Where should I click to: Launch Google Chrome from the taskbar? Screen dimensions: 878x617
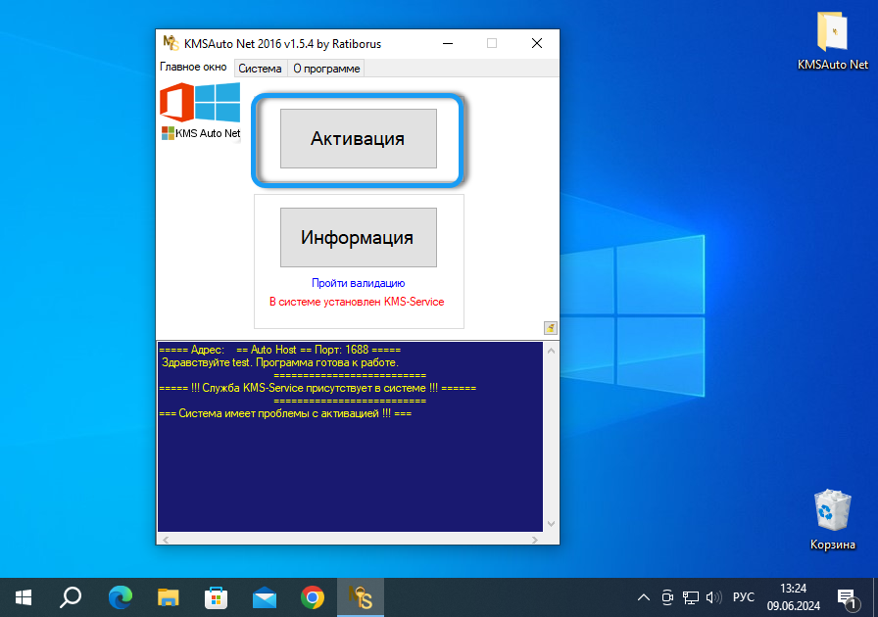[x=313, y=597]
